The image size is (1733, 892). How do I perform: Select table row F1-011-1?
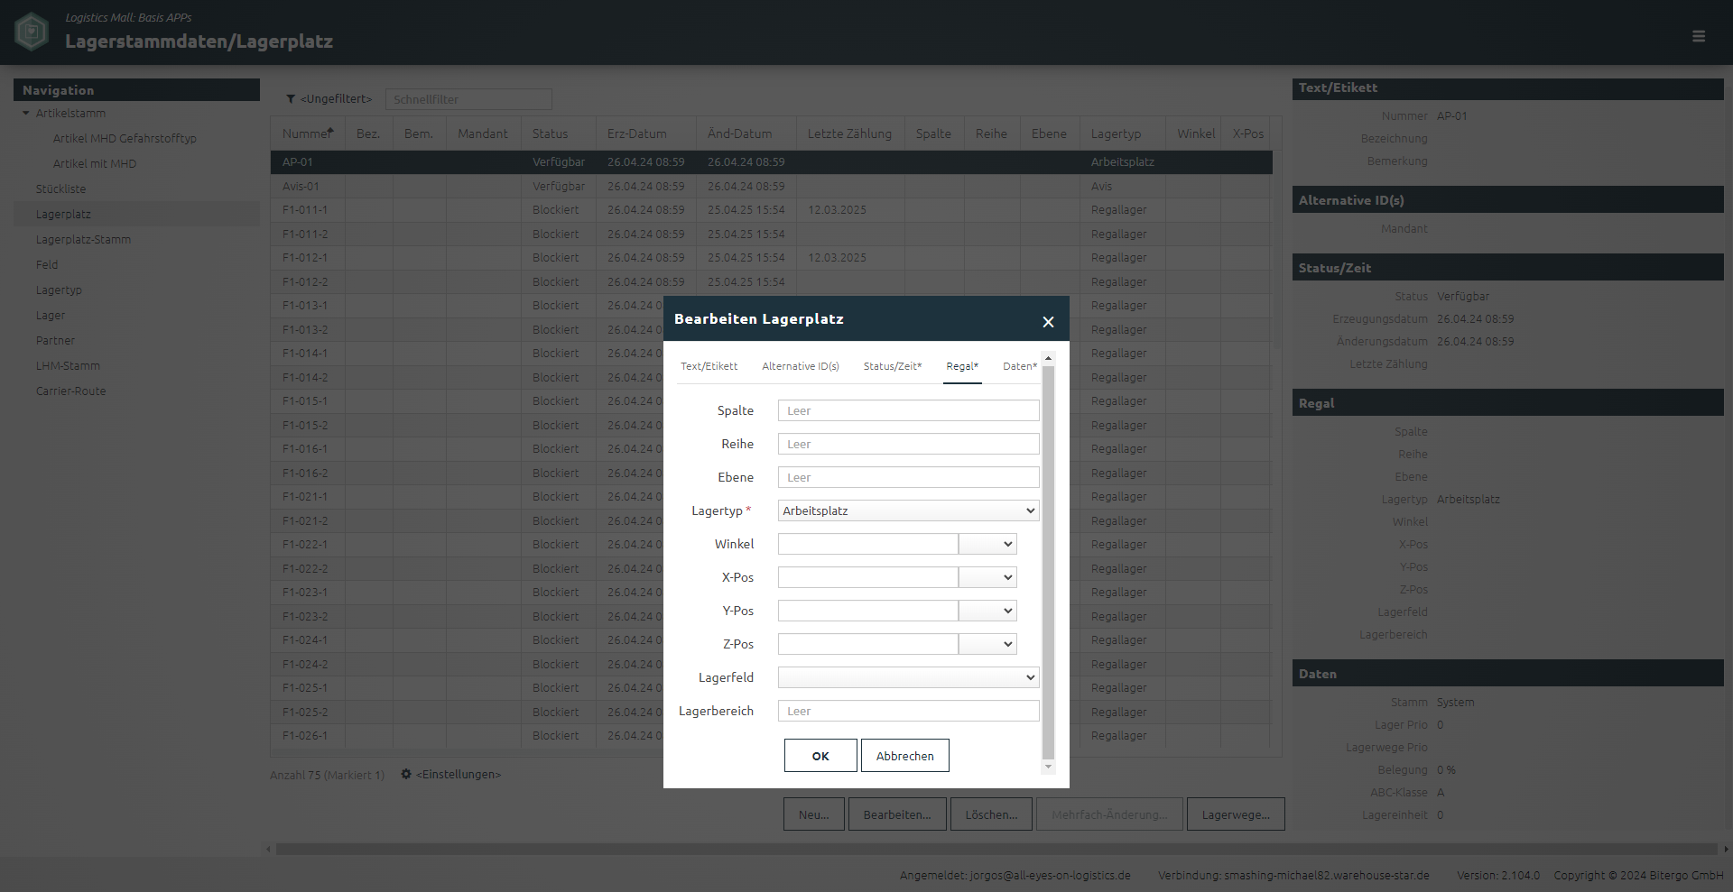click(771, 210)
